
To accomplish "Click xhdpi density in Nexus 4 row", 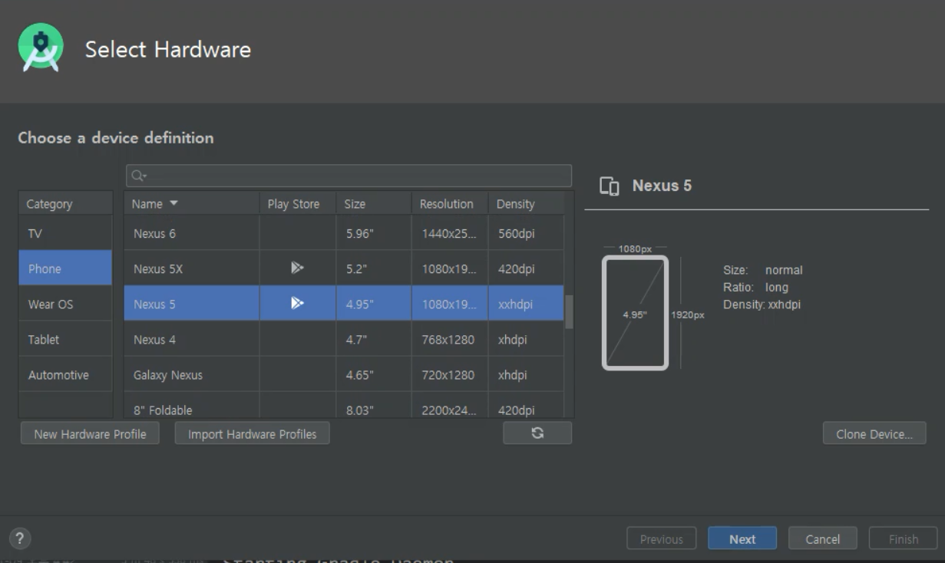I will 526,339.
